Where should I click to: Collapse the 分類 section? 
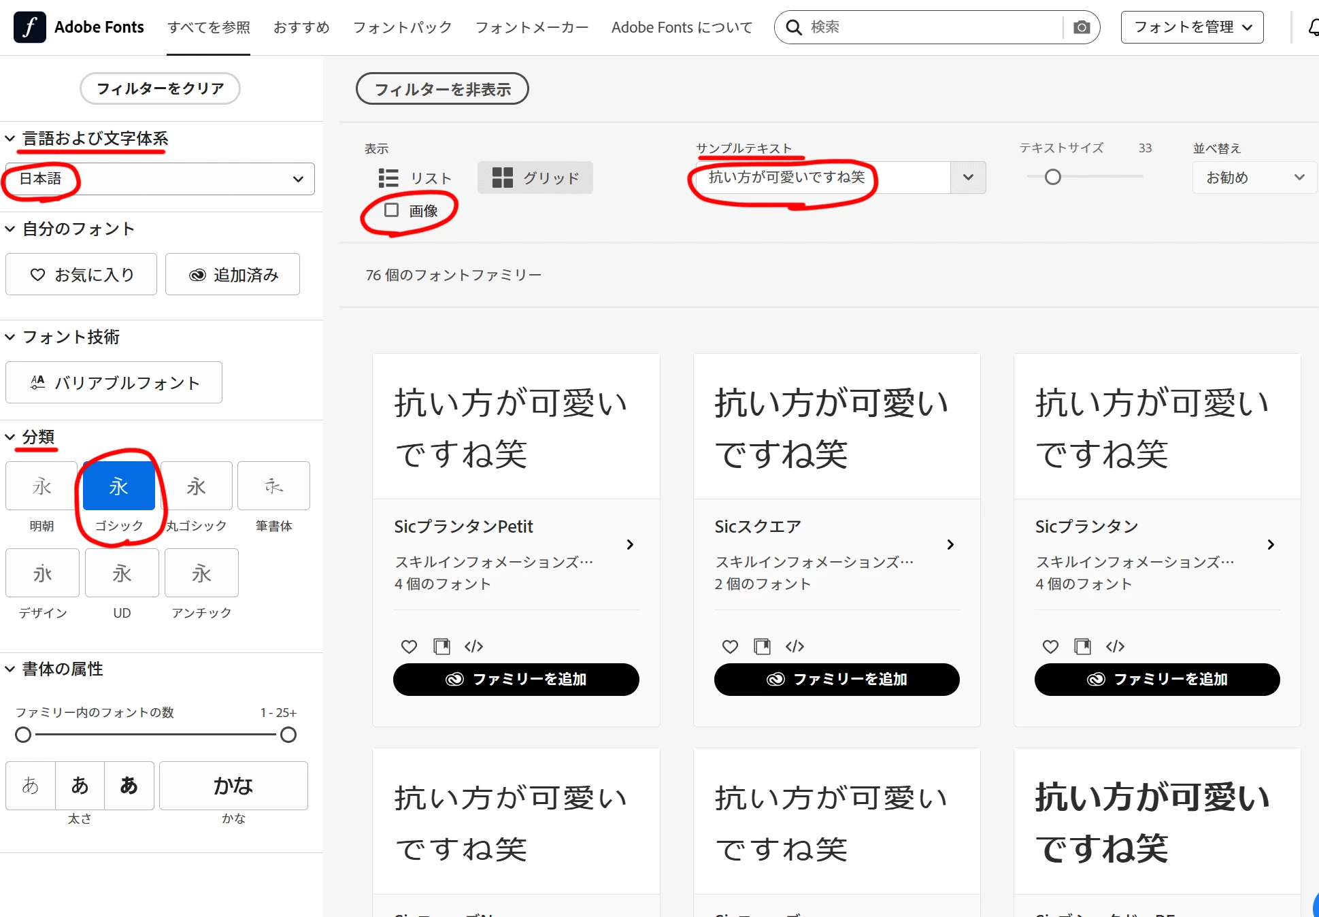point(10,437)
